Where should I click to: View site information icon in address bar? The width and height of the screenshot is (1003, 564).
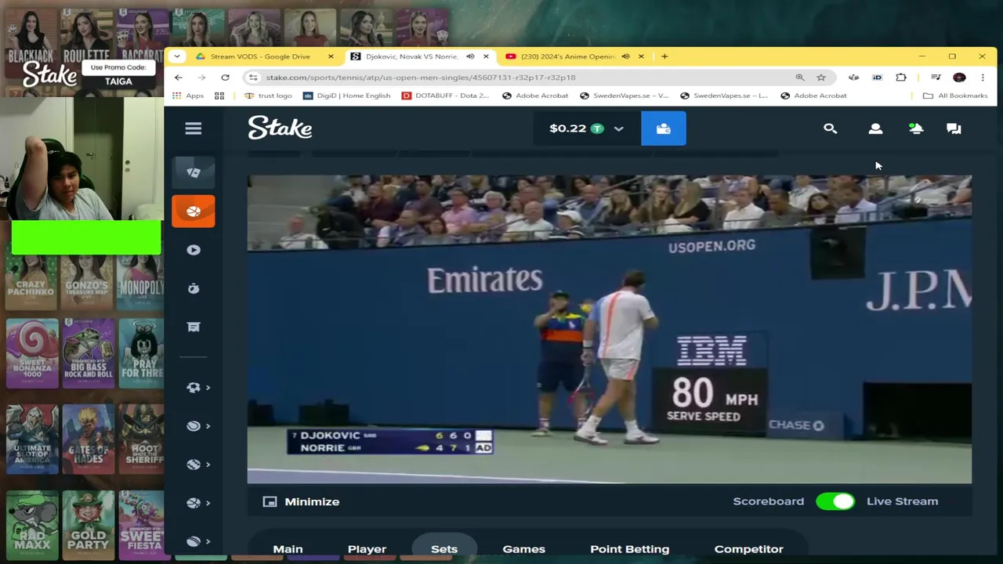252,78
